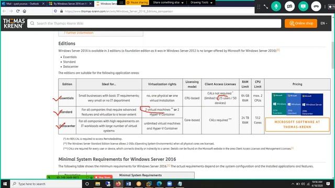Close the Outlook Mail browser tab

43,4
